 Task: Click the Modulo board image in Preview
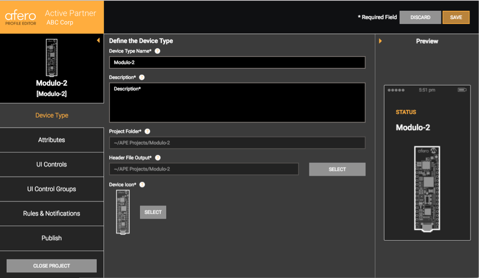(x=427, y=189)
